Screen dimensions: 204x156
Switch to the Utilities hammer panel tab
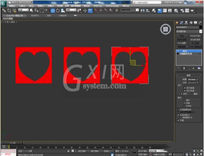(x=200, y=23)
